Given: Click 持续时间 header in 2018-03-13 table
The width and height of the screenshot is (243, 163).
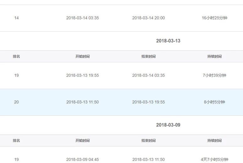Looking at the screenshot, I should click(214, 57).
